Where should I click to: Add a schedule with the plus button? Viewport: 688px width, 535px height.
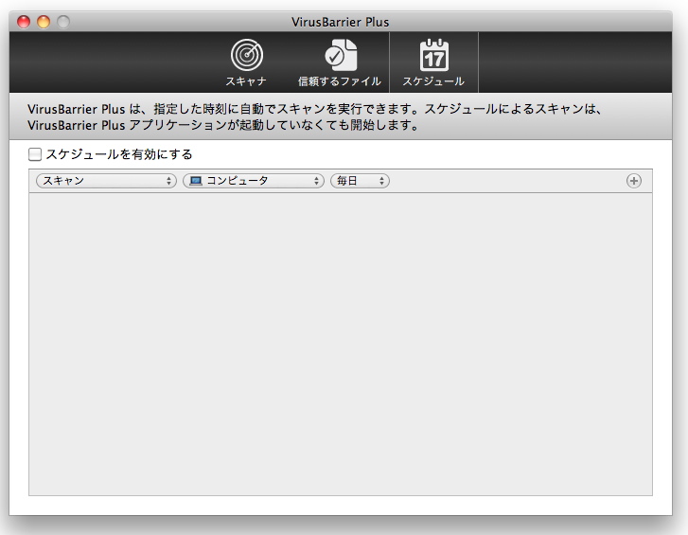(x=634, y=181)
